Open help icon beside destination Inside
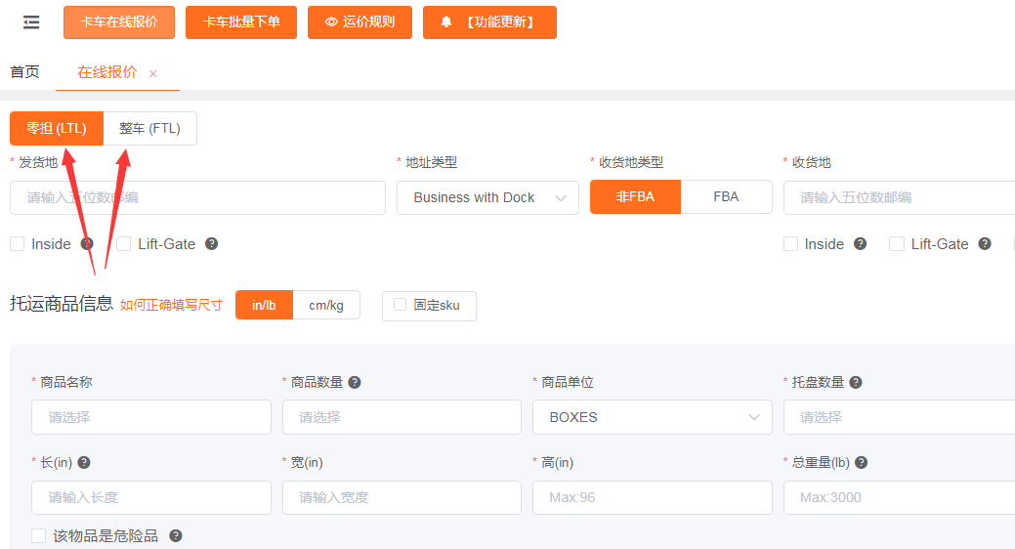This screenshot has height=549, width=1015. click(x=861, y=244)
